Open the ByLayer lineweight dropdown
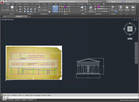This screenshot has width=139, height=102. (x=103, y=9)
